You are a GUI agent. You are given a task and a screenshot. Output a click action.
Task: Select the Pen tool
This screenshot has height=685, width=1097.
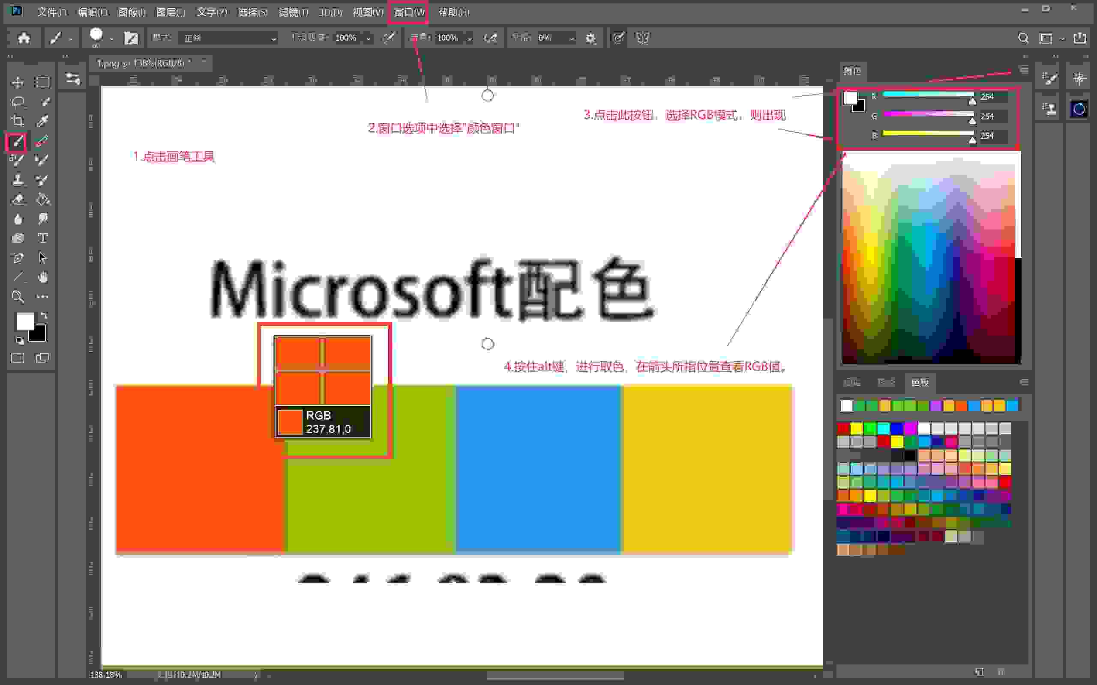(18, 258)
